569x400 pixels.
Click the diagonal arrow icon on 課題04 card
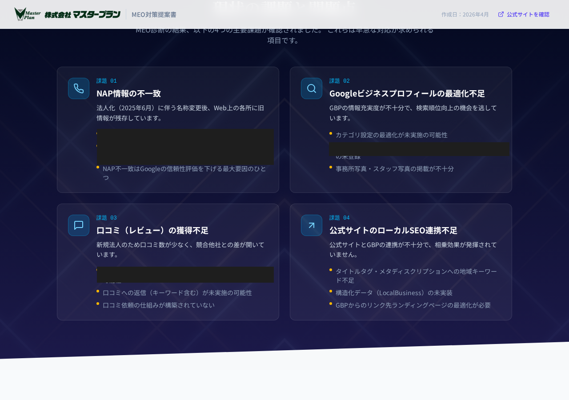pyautogui.click(x=312, y=224)
